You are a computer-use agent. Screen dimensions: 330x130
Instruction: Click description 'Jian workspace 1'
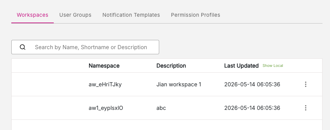[x=179, y=85]
